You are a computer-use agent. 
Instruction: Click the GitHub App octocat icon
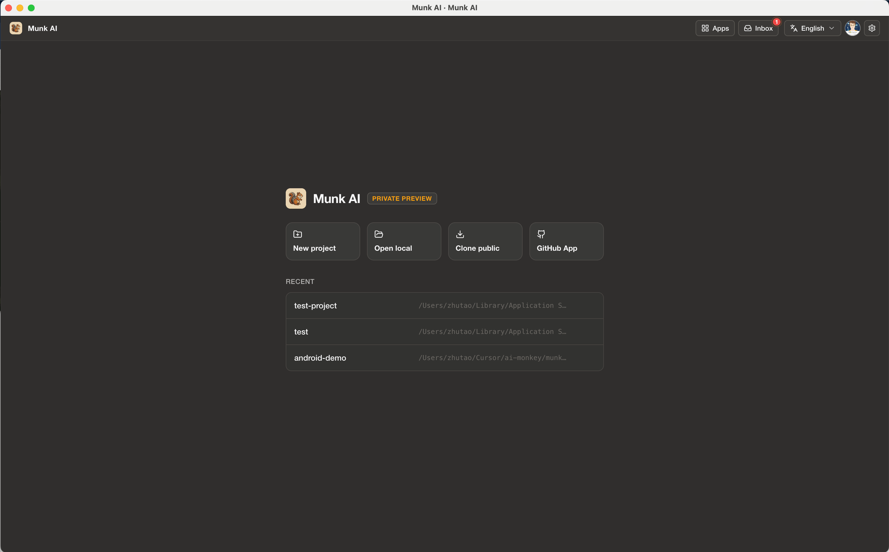[541, 234]
